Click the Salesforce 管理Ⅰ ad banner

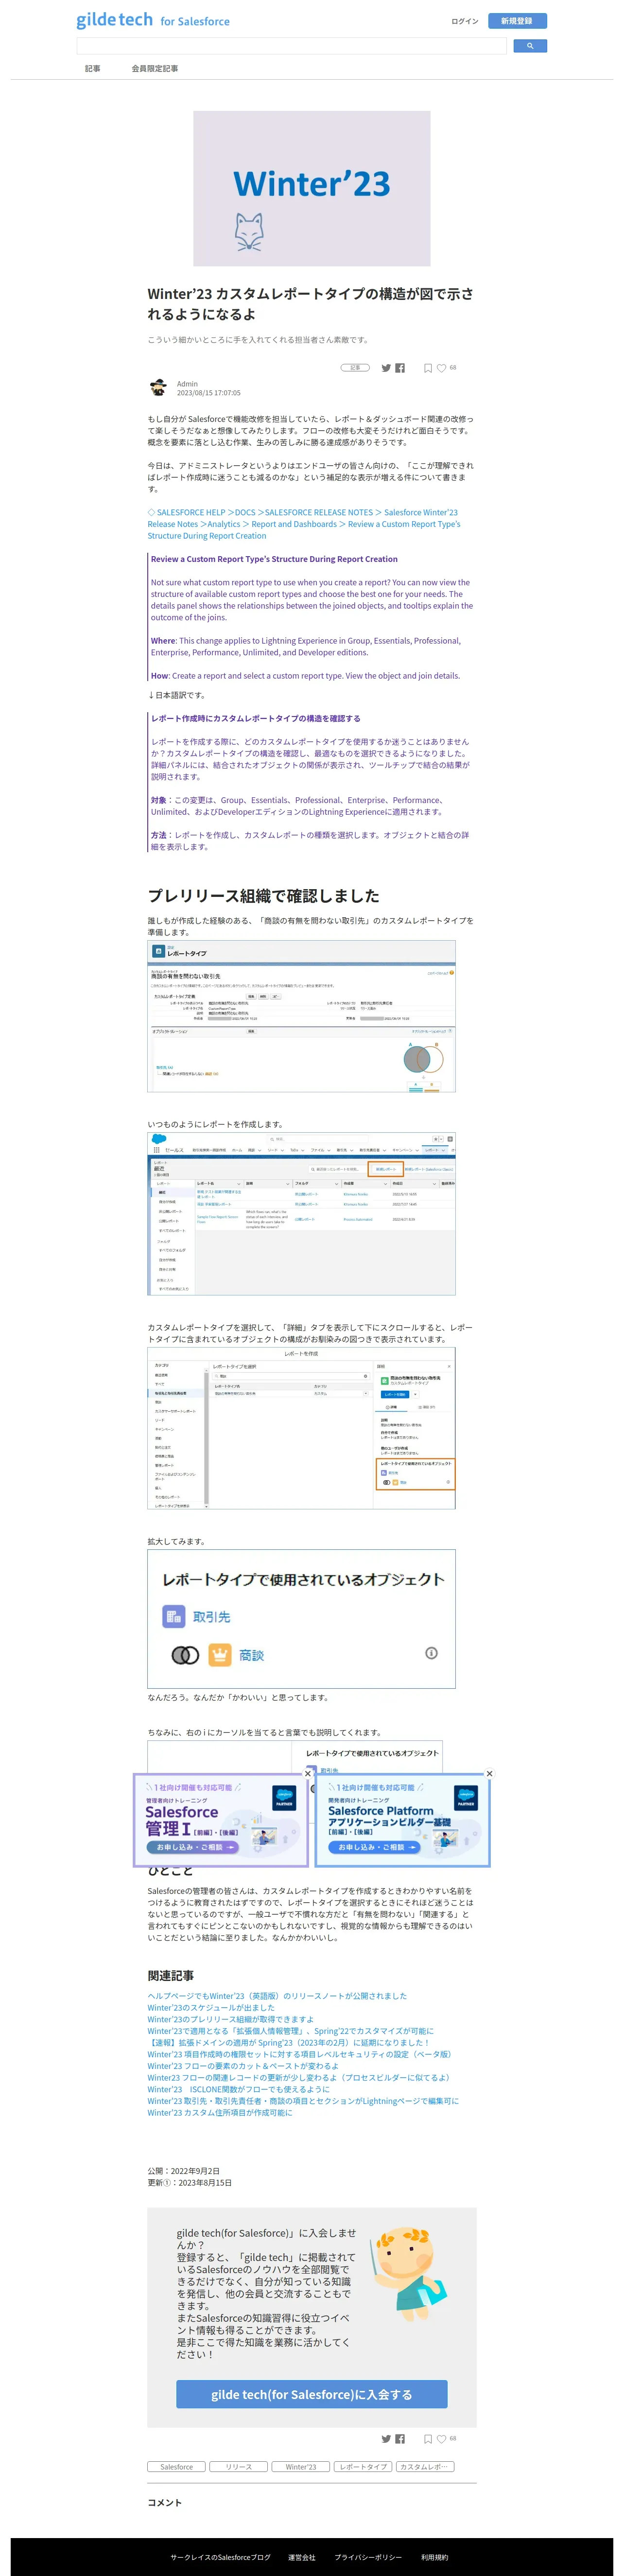click(x=221, y=1820)
